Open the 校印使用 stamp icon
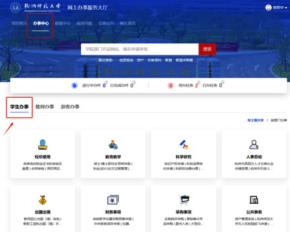Screen dimensions: 290x232 pyautogui.click(x=42, y=145)
